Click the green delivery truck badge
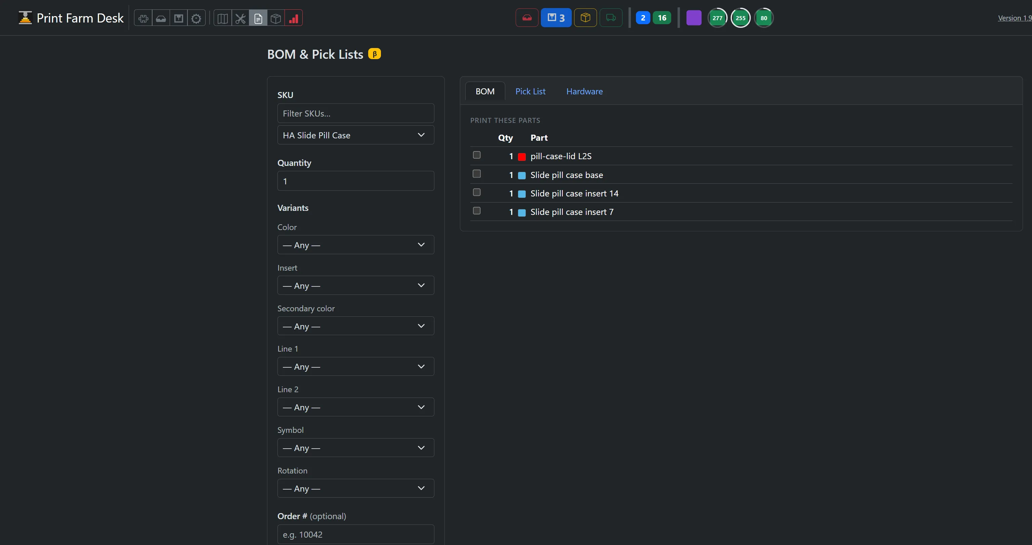The image size is (1032, 545). click(x=611, y=17)
